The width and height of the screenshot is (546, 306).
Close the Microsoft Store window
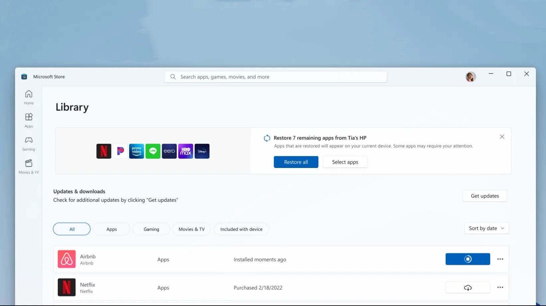point(526,74)
